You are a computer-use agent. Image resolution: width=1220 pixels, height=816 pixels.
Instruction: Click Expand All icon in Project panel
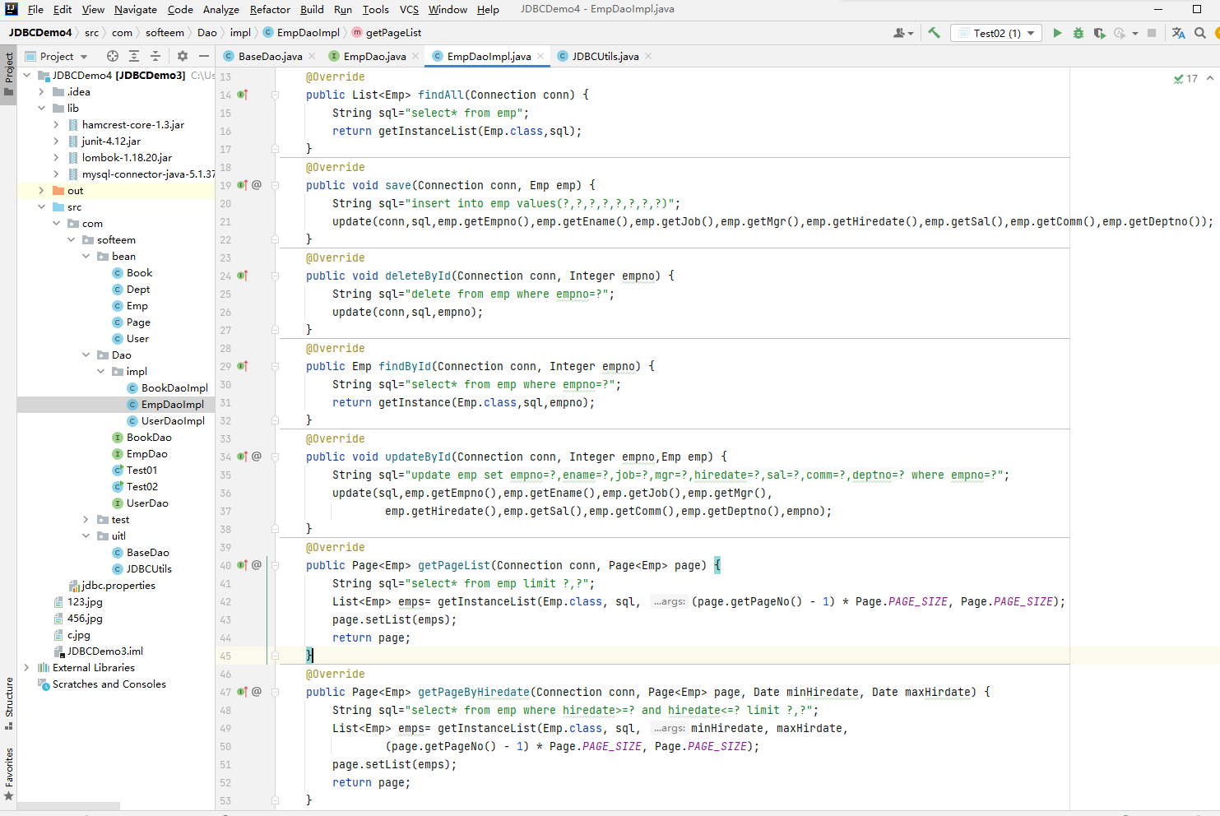click(x=134, y=56)
